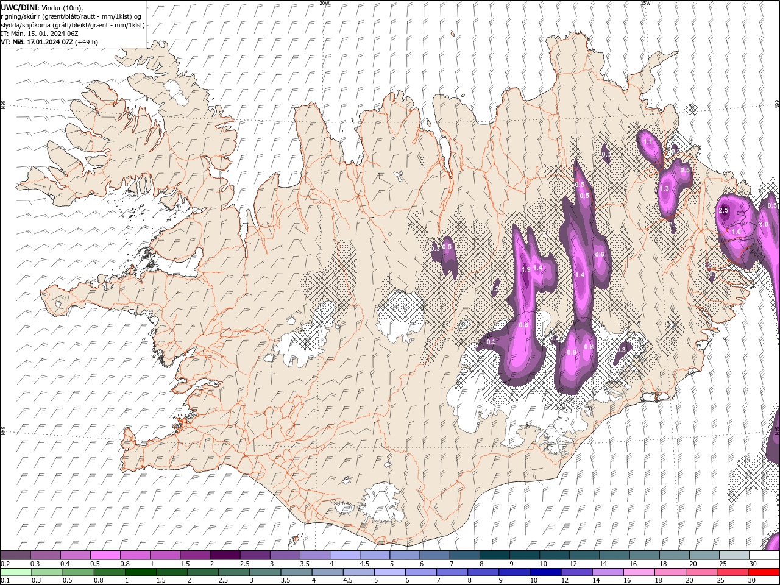Viewport: 780px width, 585px height.
Task: Pick upper legend swatch between 12 and 14
Action: [584, 555]
